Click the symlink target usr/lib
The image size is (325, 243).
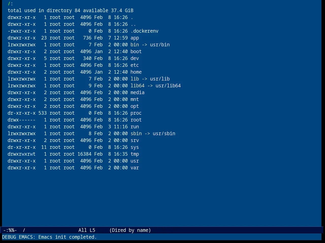click(x=160, y=79)
